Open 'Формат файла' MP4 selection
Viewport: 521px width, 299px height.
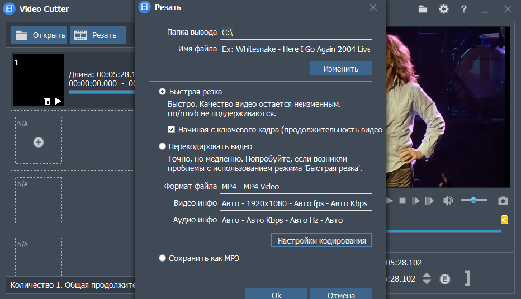(x=296, y=187)
